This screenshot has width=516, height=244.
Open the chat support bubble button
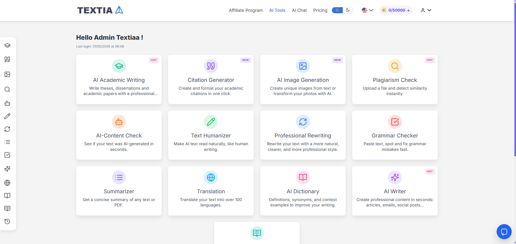[x=504, y=232]
